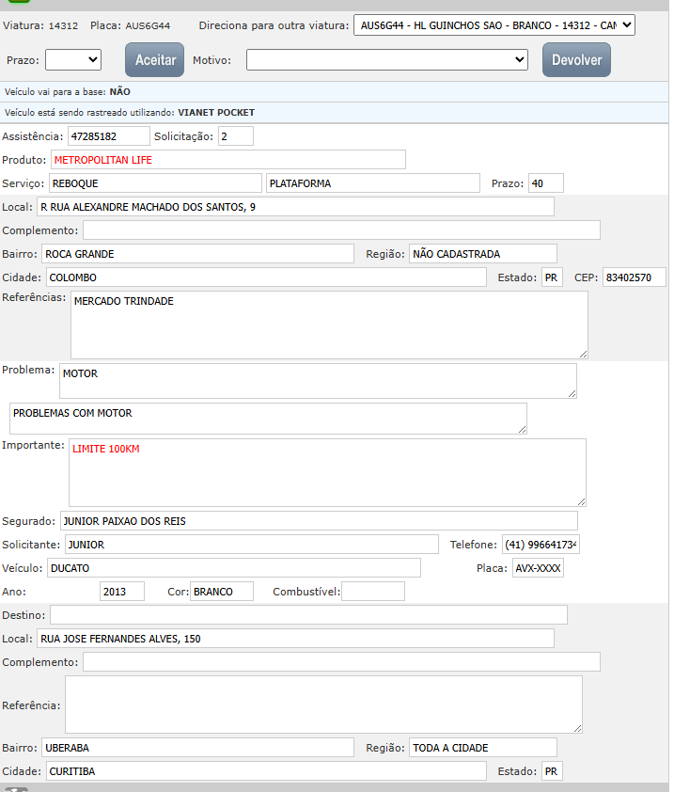Focus the Veículo field showing DUCATO

click(233, 568)
